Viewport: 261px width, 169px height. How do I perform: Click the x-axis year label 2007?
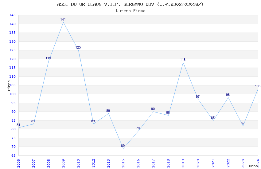click(x=33, y=163)
